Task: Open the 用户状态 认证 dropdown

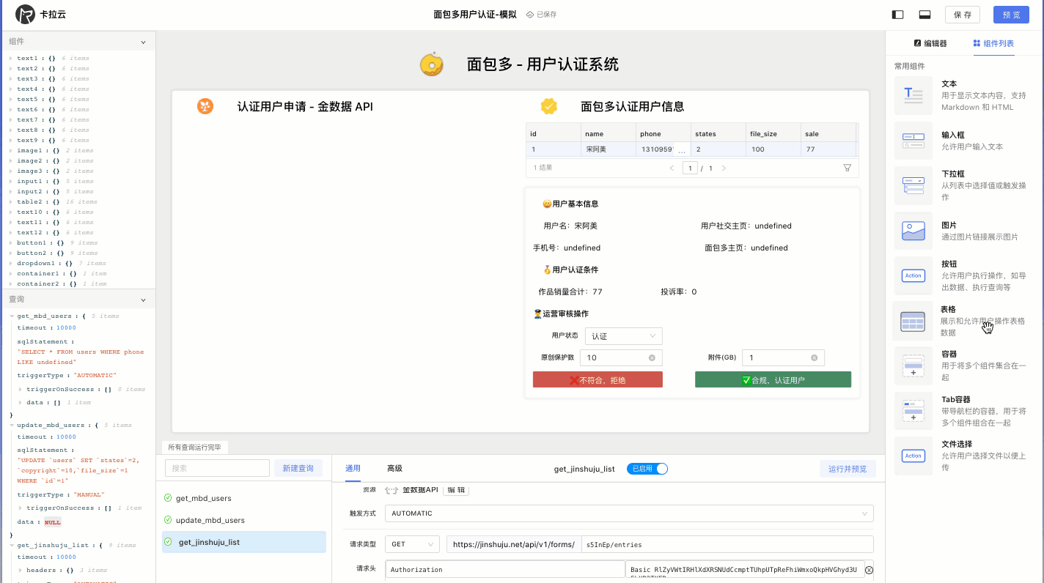Action: (622, 335)
